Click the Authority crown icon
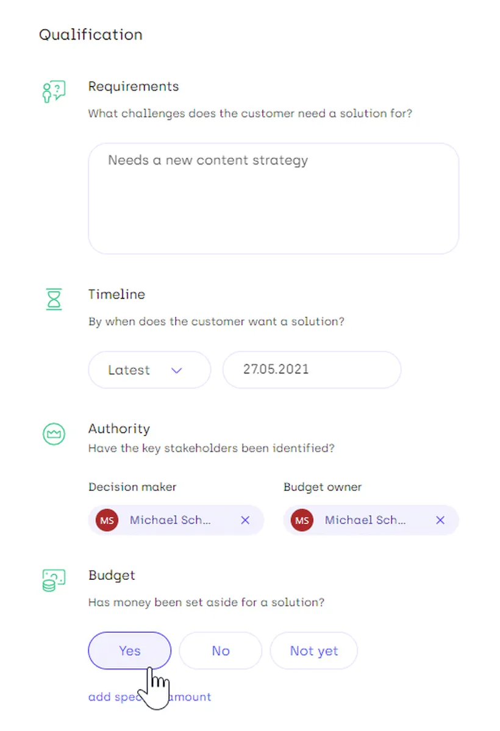500x731 pixels. [x=54, y=434]
